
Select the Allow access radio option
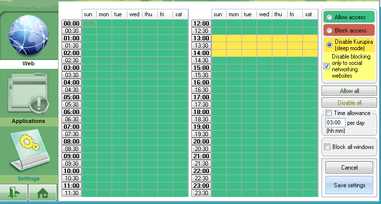pyautogui.click(x=329, y=17)
